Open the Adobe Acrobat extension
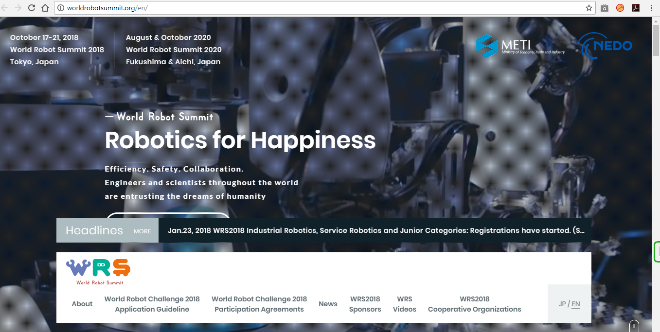Screen dimensions: 660x332 coord(635,8)
